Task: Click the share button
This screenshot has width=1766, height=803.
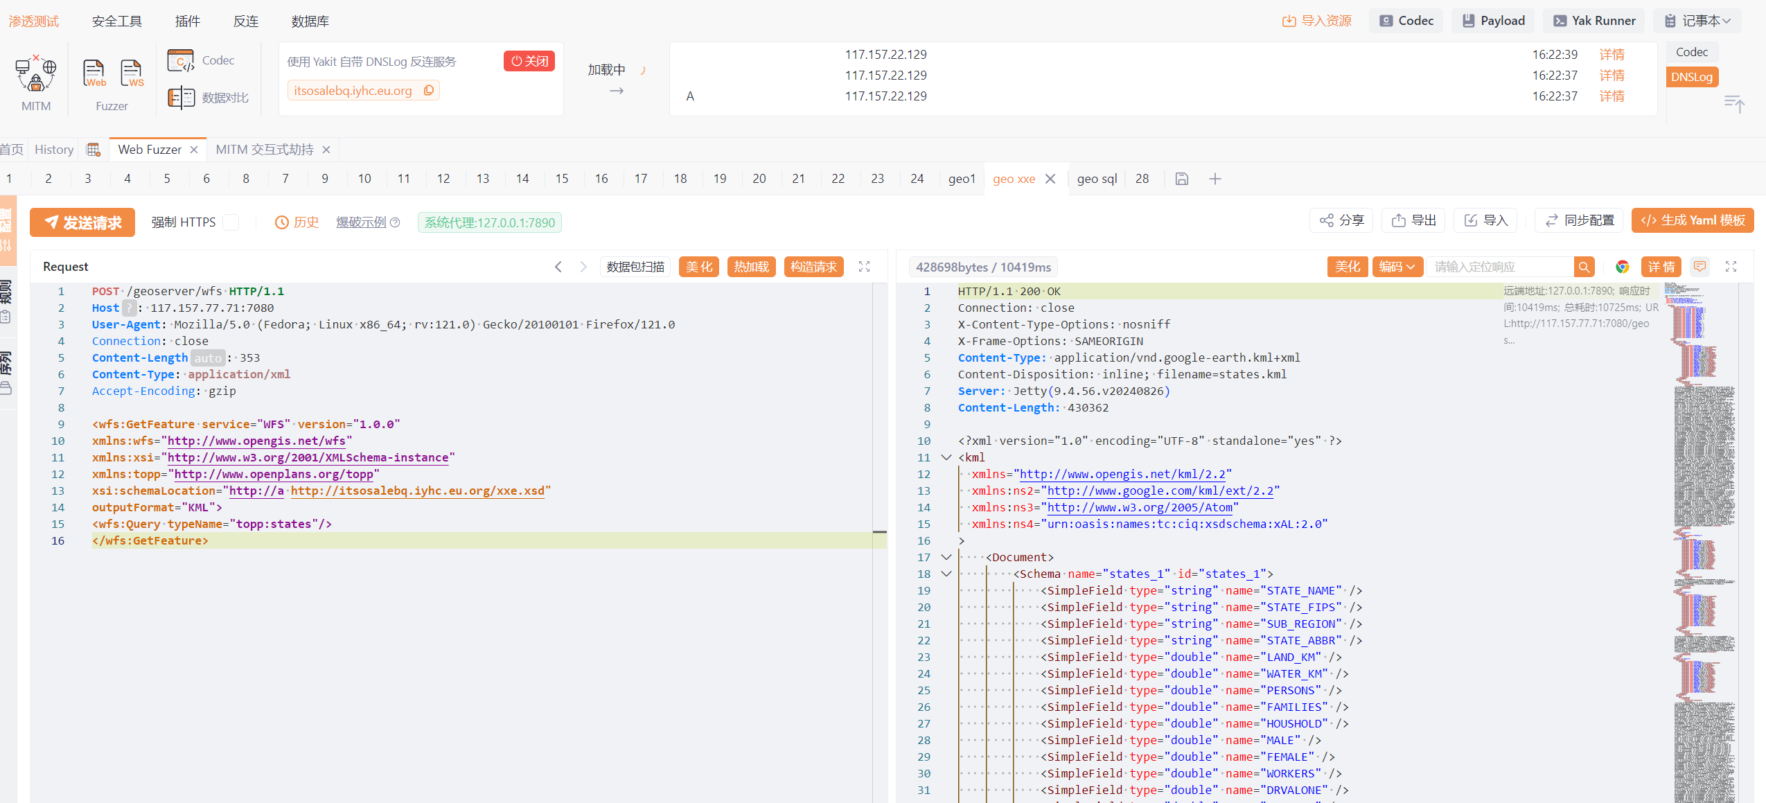Action: [1342, 220]
